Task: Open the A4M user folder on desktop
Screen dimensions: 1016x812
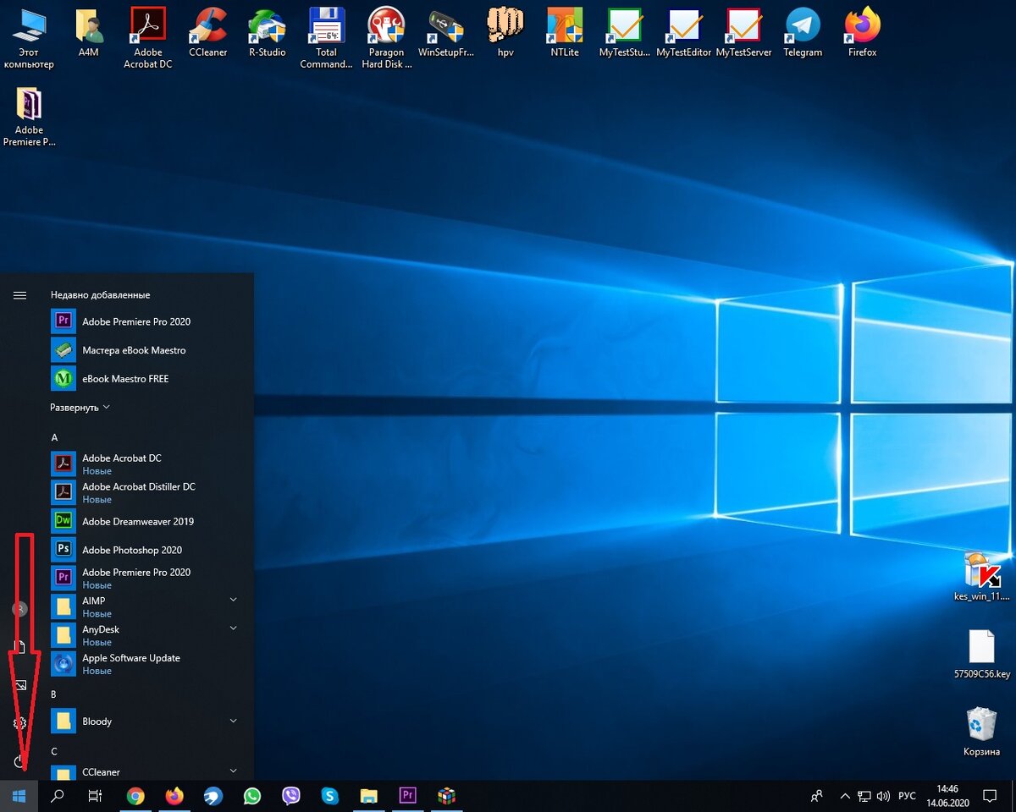Action: pyautogui.click(x=89, y=34)
